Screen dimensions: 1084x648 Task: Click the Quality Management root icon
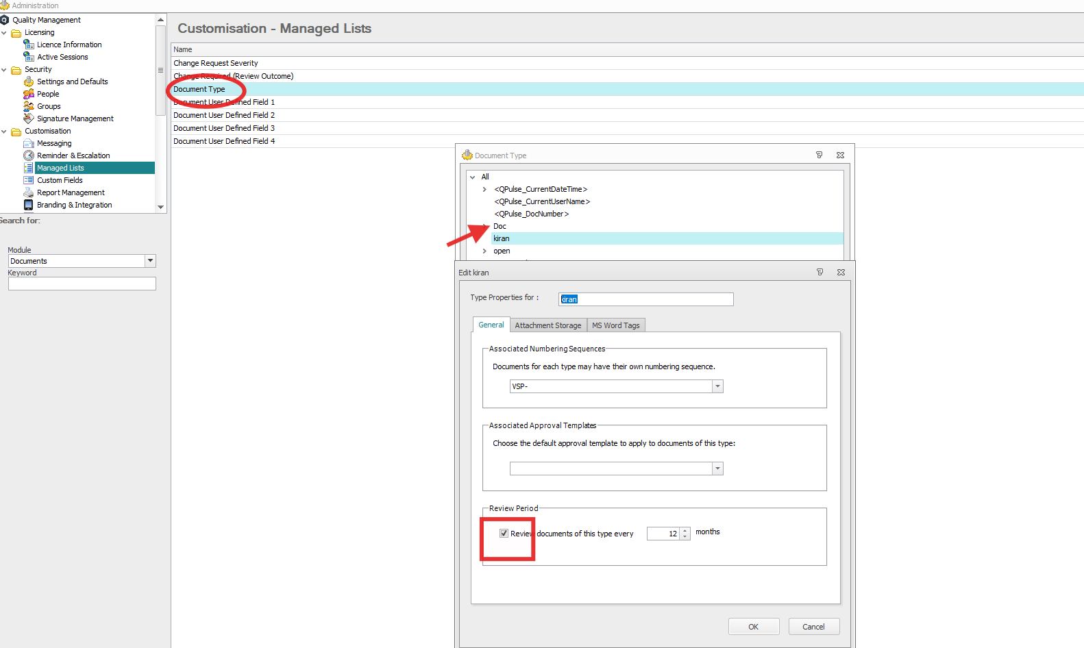(x=5, y=20)
